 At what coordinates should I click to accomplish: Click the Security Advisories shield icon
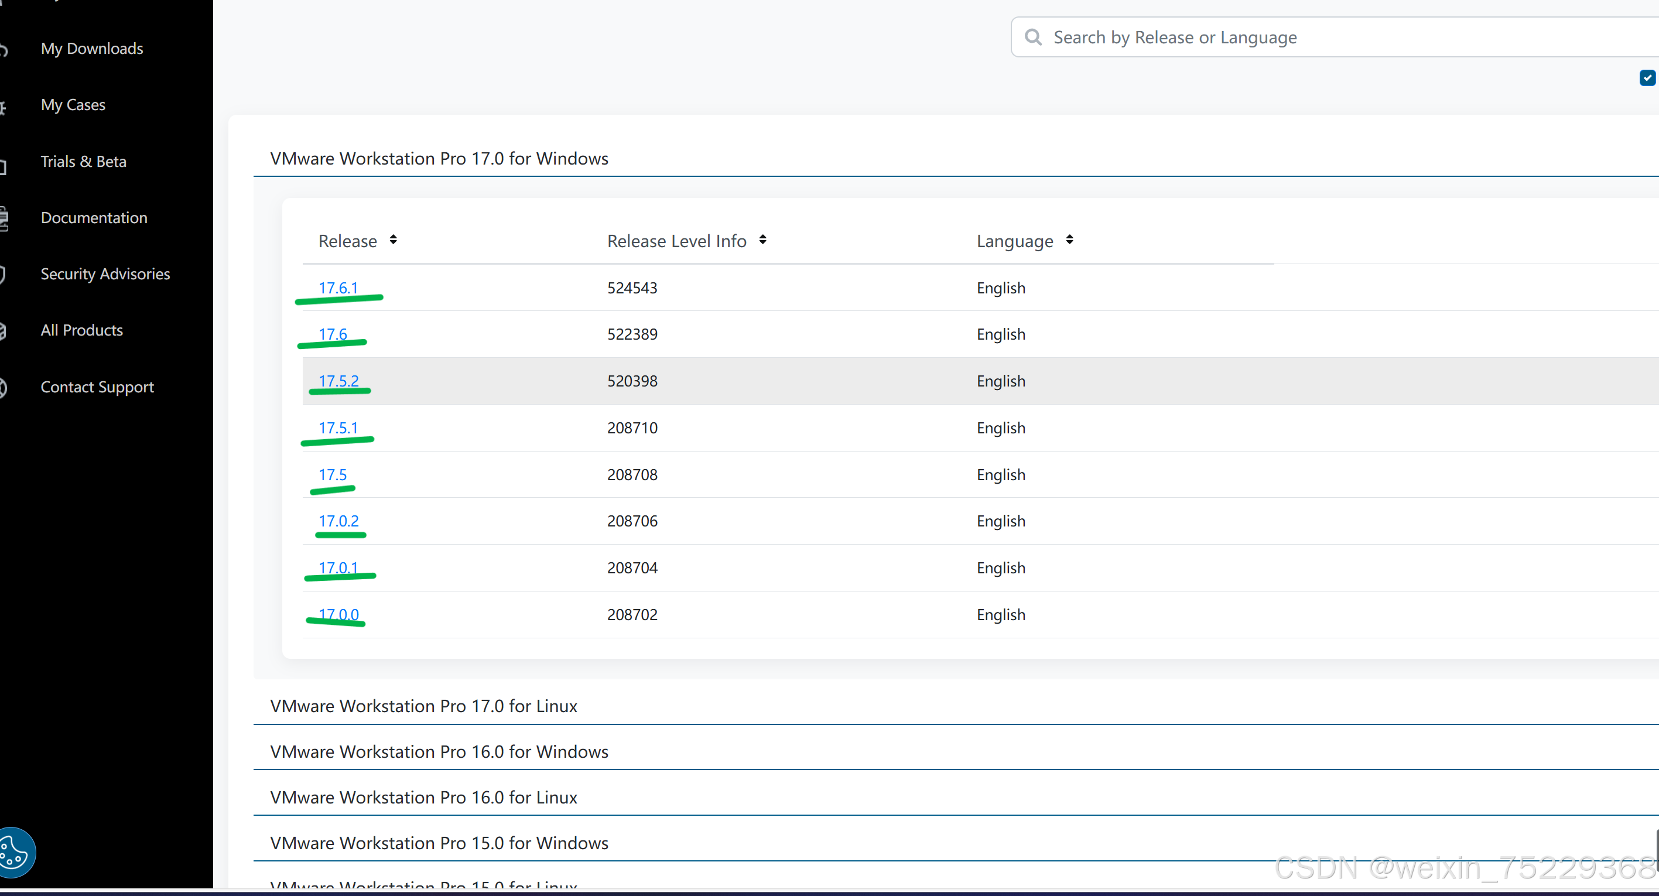pos(3,275)
